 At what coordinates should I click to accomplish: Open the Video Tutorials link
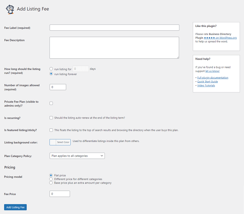[x=206, y=86]
